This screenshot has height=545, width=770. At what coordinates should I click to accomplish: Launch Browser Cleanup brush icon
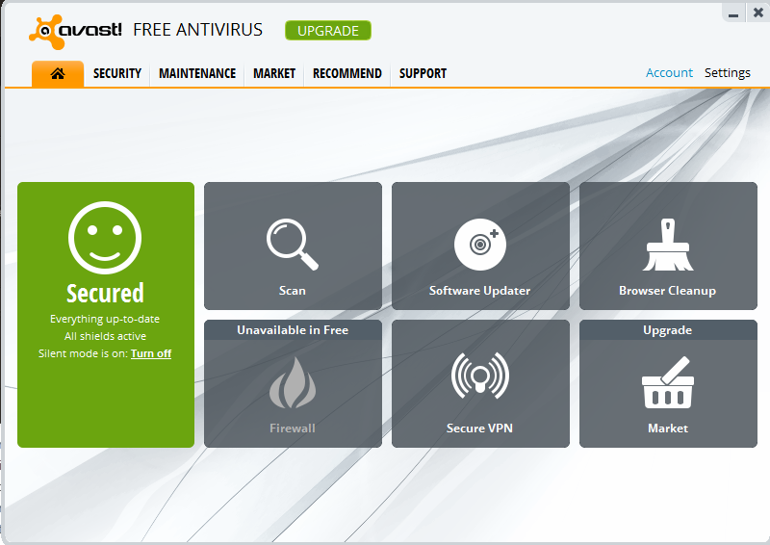(x=668, y=245)
